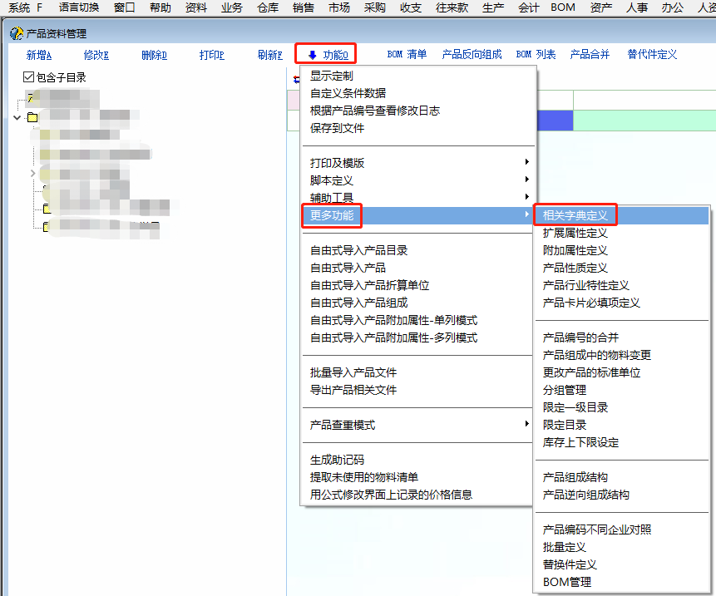This screenshot has height=596, width=716.
Task: Choose 生成助记码 from the menu
Action: (337, 460)
